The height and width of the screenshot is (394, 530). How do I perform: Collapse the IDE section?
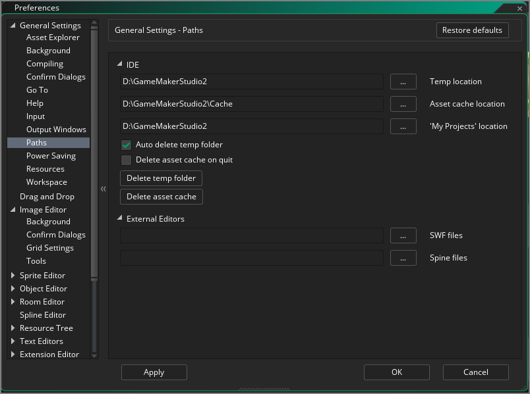coord(120,64)
